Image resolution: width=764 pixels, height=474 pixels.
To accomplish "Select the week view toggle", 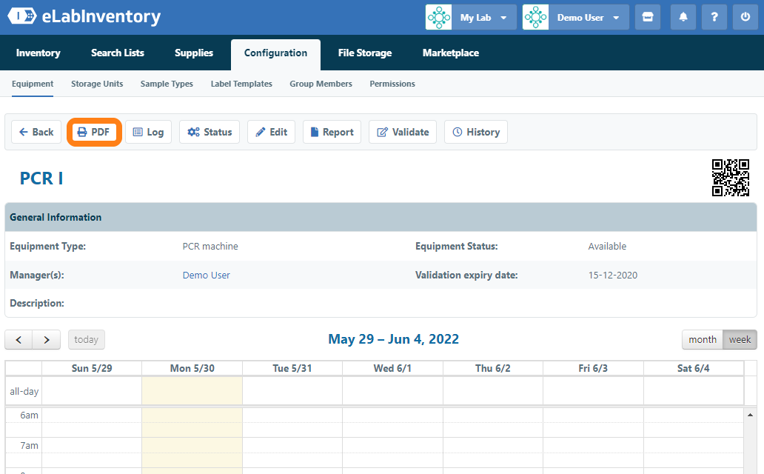I will 740,339.
